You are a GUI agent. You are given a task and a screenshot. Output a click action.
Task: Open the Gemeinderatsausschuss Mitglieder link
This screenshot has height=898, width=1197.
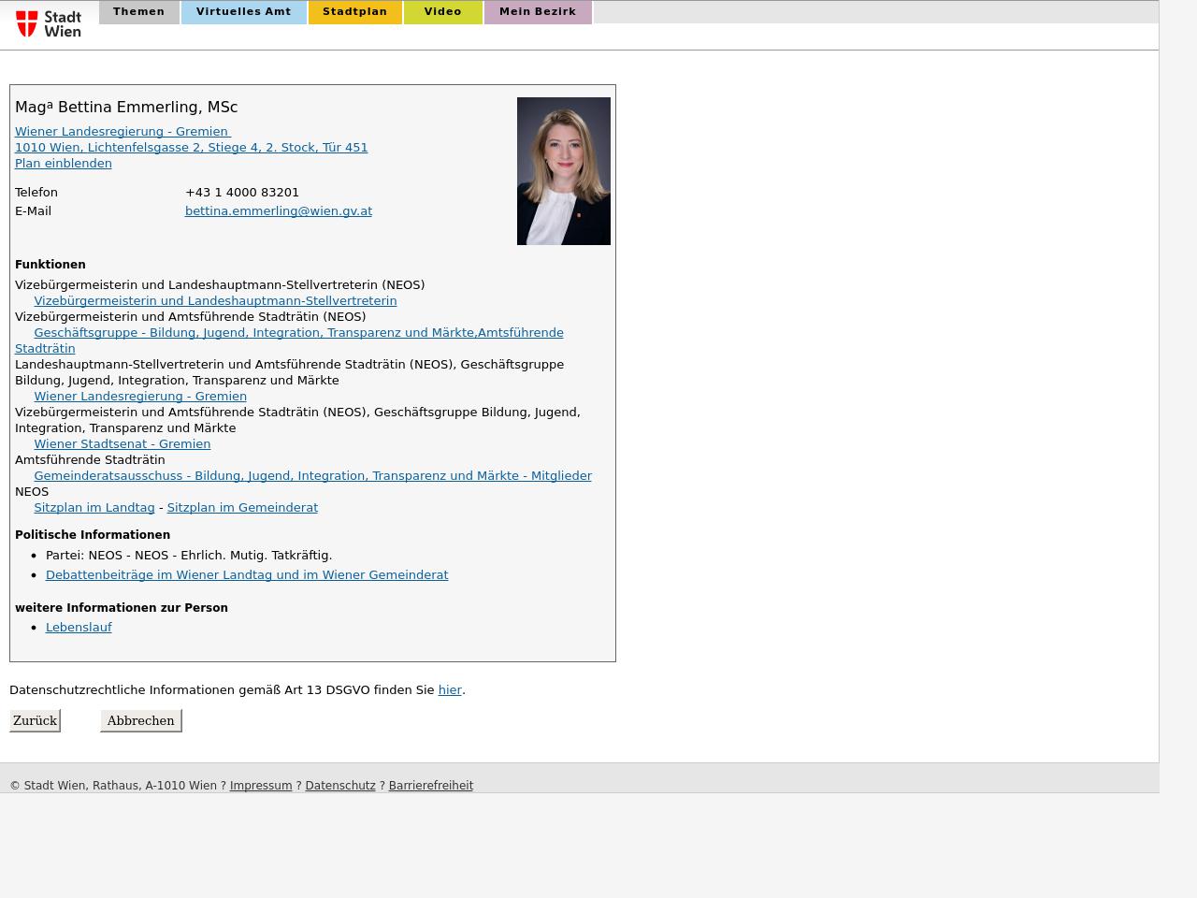[x=312, y=476]
